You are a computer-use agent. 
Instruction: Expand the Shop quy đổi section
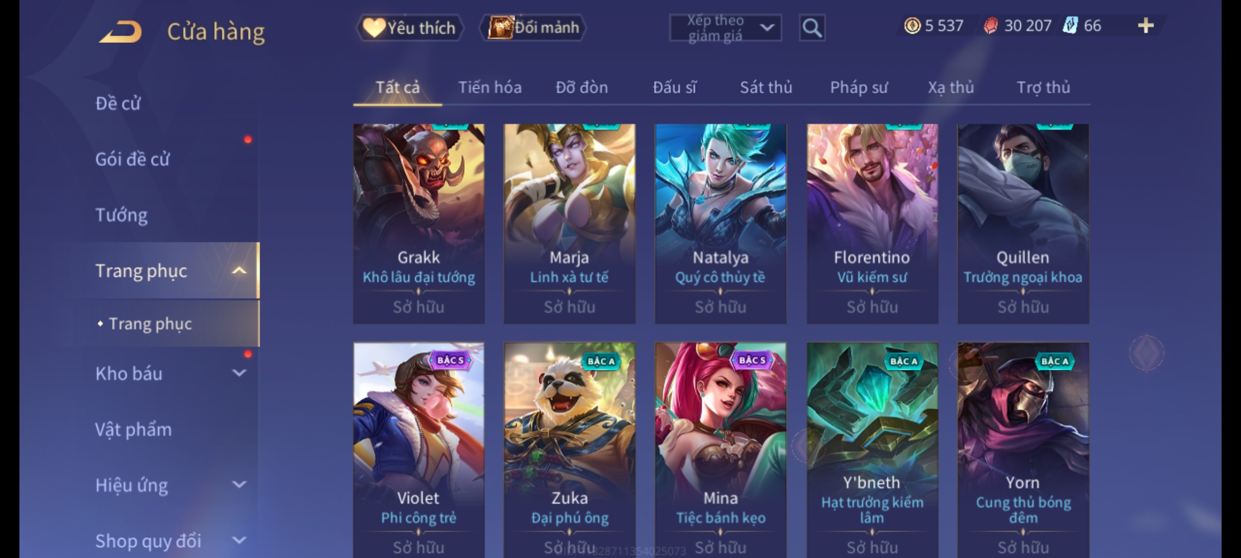239,540
